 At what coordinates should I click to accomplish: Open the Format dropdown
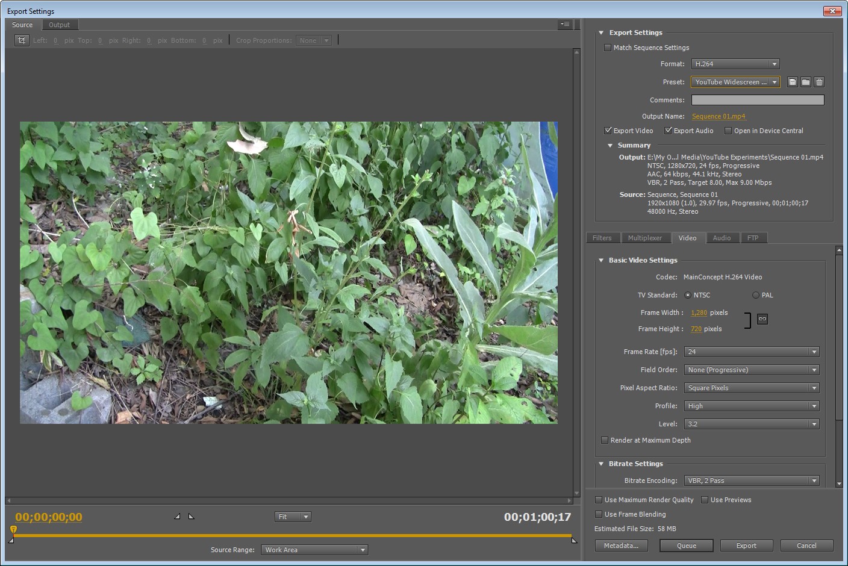735,64
